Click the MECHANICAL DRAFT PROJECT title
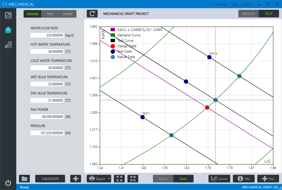This screenshot has height=190, width=282. pyautogui.click(x=126, y=14)
